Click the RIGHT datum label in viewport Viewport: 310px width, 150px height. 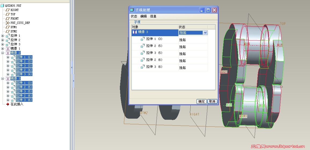coord(194,114)
